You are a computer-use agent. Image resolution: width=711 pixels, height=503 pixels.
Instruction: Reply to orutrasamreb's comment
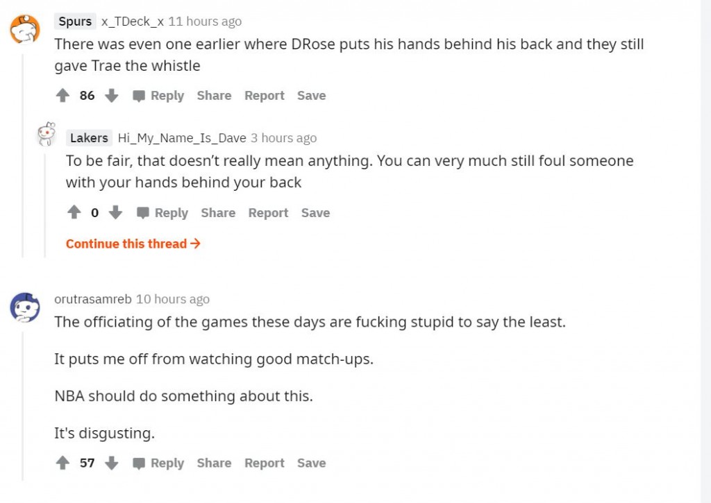(x=159, y=463)
